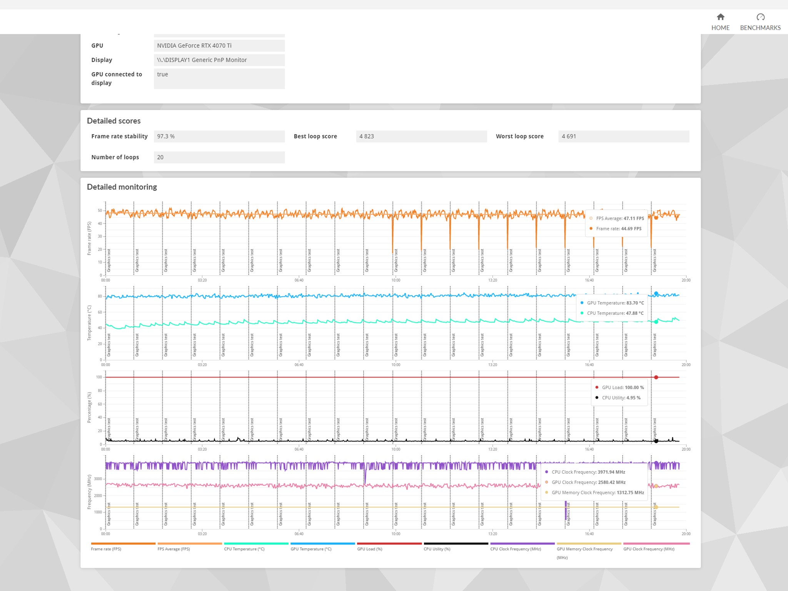Select the BENCHMARKS menu label

760,28
